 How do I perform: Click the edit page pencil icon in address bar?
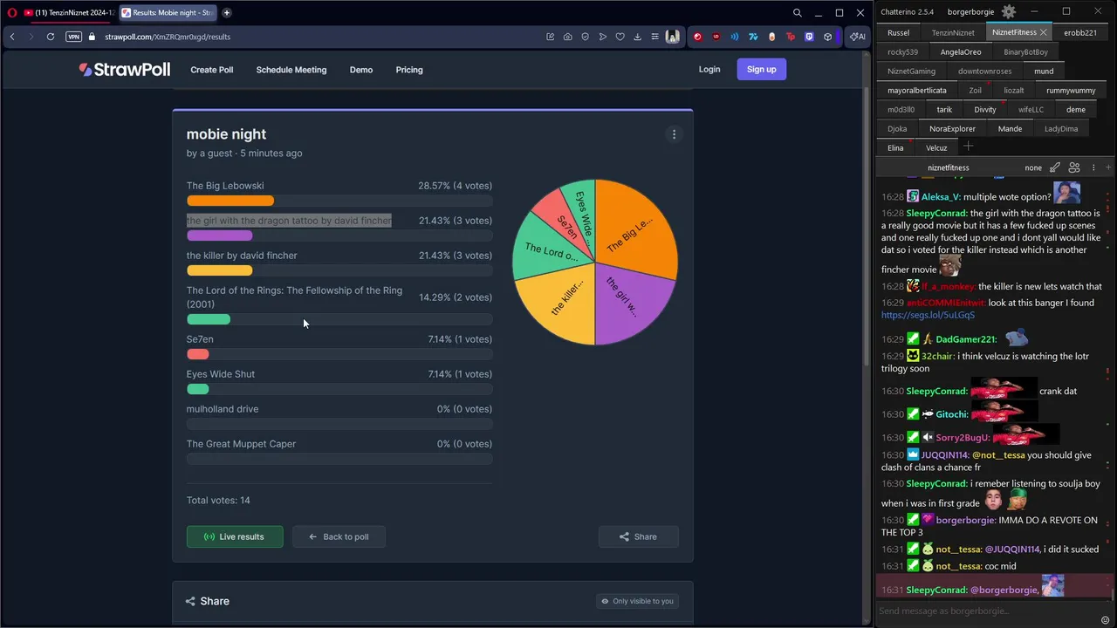[x=551, y=37]
